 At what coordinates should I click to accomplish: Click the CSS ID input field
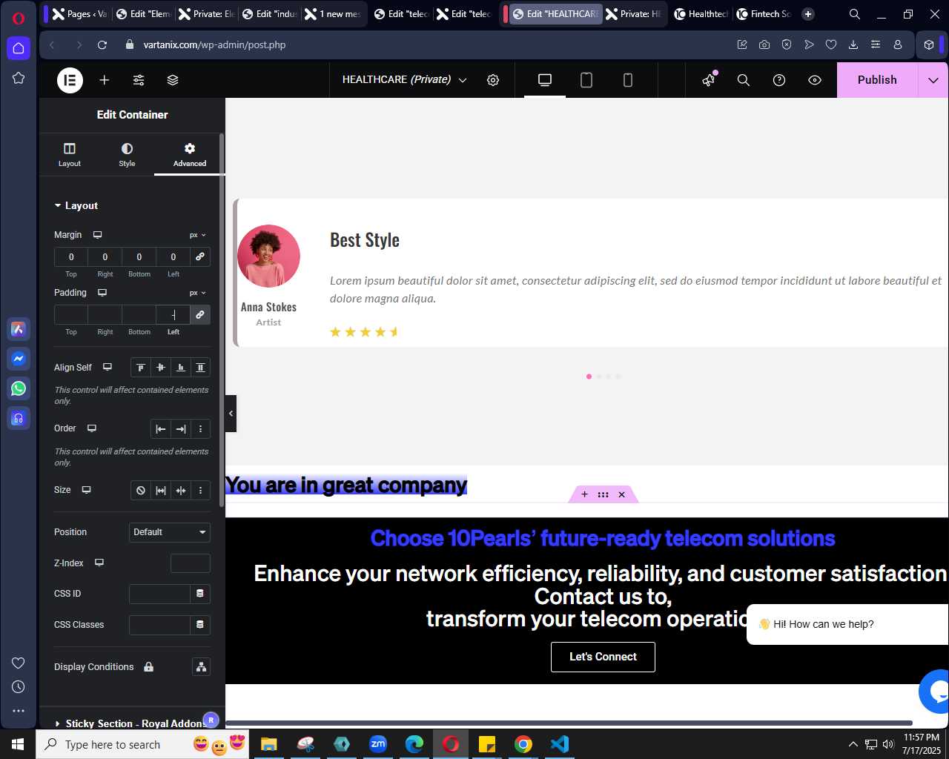[x=159, y=594]
